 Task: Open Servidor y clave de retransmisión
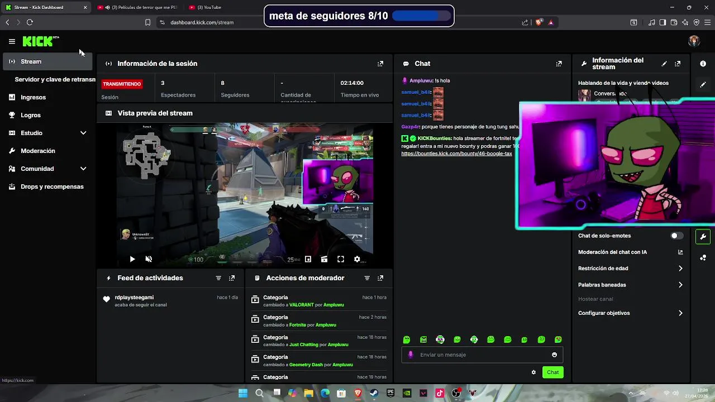[55, 79]
